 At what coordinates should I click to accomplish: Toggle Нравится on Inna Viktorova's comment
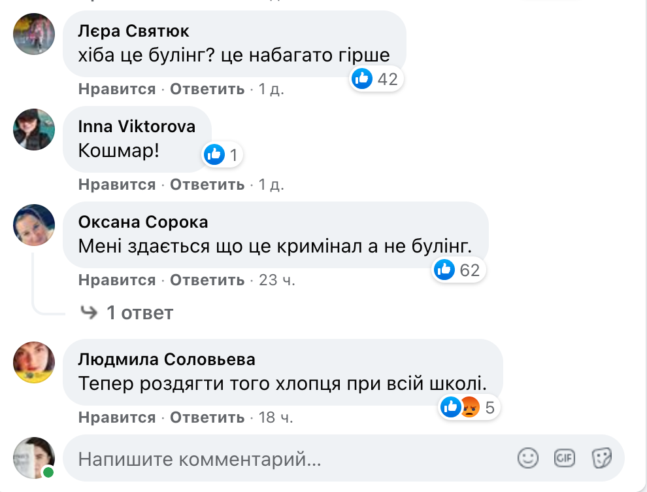[x=117, y=184]
